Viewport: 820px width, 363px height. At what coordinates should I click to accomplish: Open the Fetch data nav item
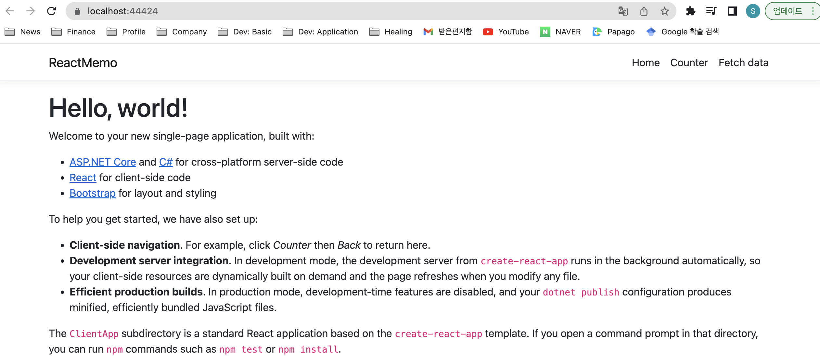click(x=743, y=63)
